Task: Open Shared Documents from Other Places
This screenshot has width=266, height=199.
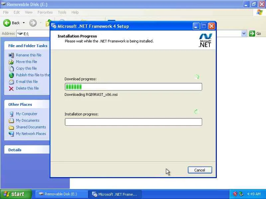Action: point(31,127)
